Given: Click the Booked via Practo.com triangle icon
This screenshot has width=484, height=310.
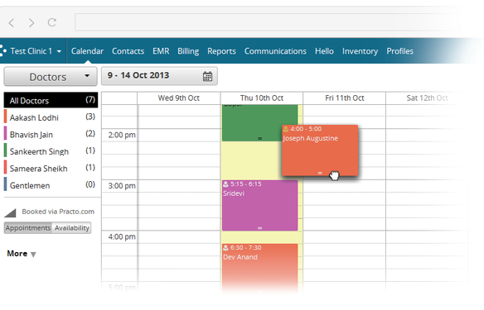Looking at the screenshot, I should click(x=10, y=212).
